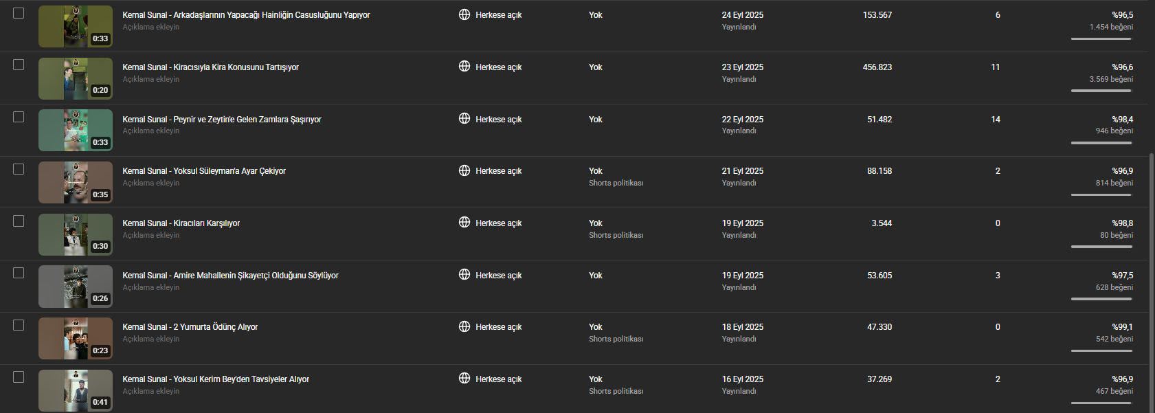The height and width of the screenshot is (413, 1155).
Task: Click 'Açıklama ekleyin' under Amire Mahallenin Şikayetçi video
Action: (x=151, y=287)
